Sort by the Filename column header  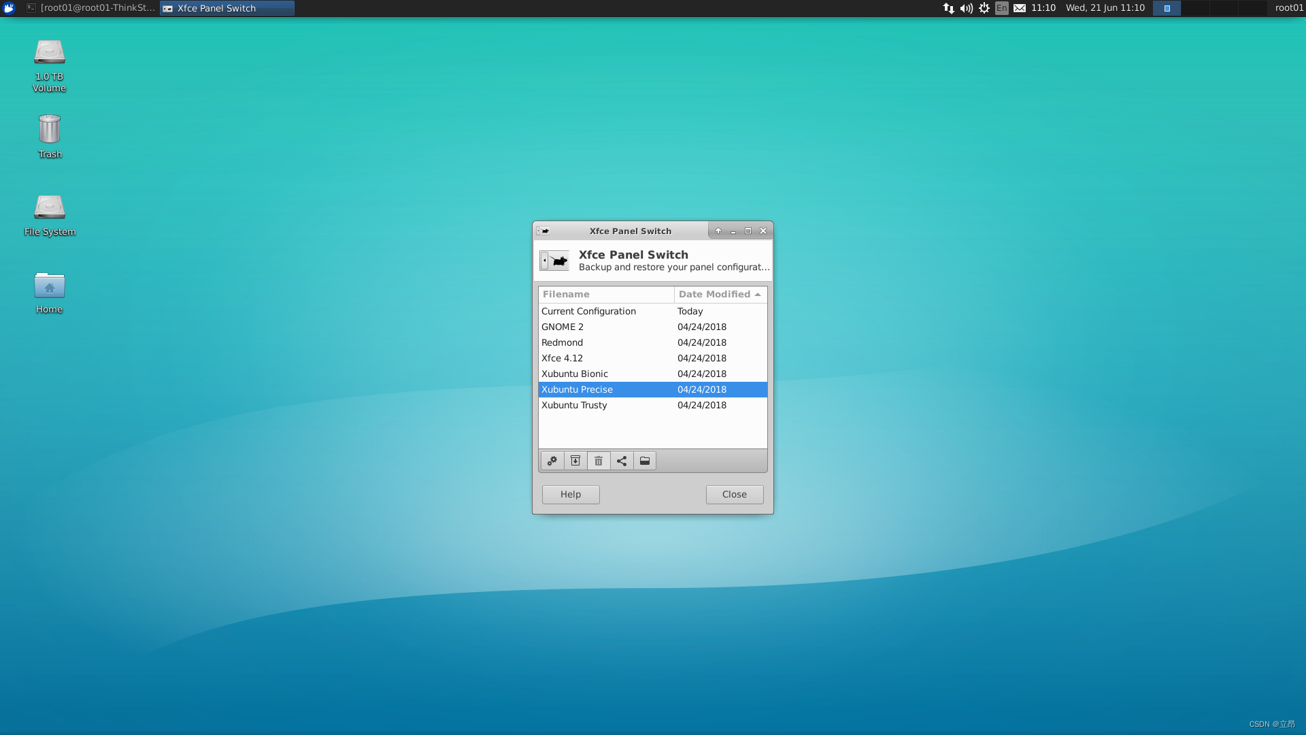coord(606,294)
